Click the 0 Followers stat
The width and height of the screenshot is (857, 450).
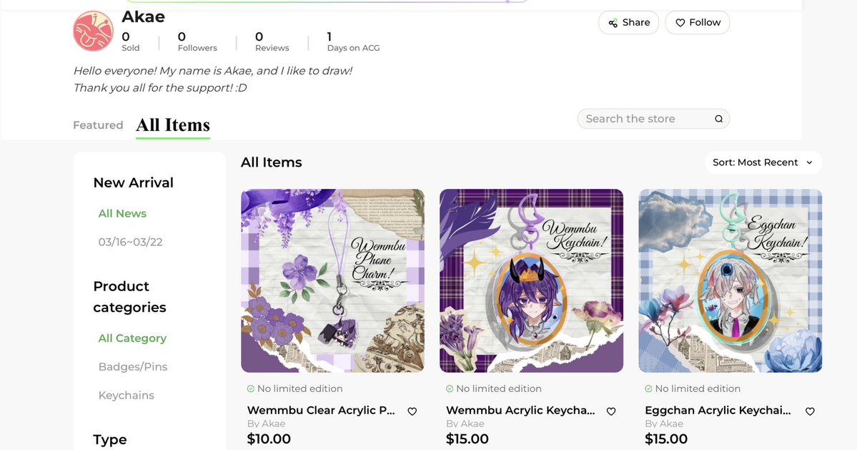click(197, 41)
